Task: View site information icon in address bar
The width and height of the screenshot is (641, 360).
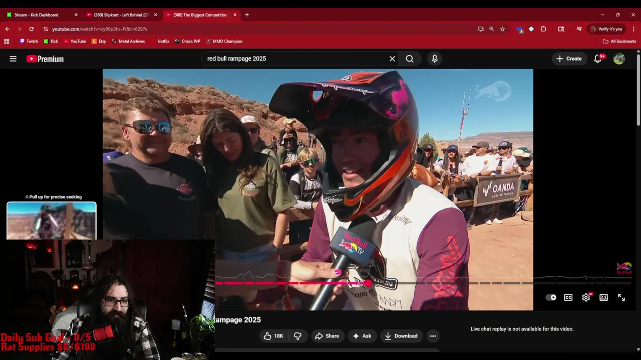Action: click(46, 29)
